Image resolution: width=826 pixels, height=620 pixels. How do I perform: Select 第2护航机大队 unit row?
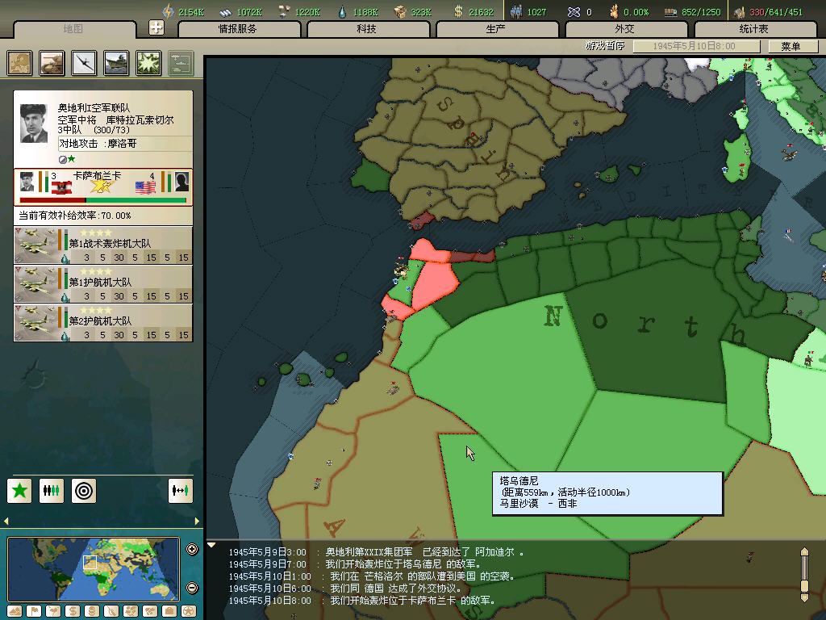[x=102, y=323]
